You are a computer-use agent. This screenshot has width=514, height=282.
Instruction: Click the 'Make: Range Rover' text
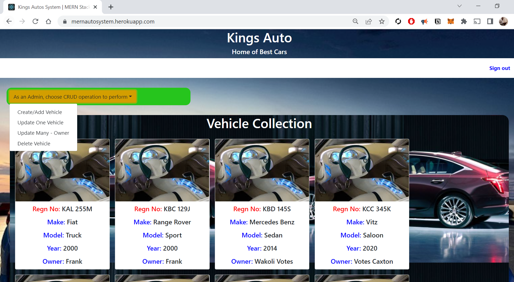162,222
